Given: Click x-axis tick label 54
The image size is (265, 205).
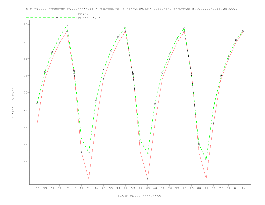Looking at the screenshot, I should pyautogui.click(x=170, y=188).
